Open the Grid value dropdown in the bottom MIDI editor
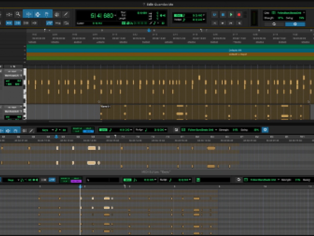The height and width of the screenshot is (236, 314). [x=156, y=180]
